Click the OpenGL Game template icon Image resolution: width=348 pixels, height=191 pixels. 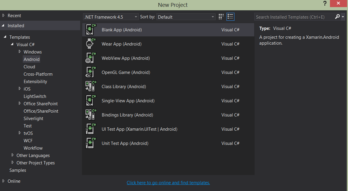coord(90,72)
